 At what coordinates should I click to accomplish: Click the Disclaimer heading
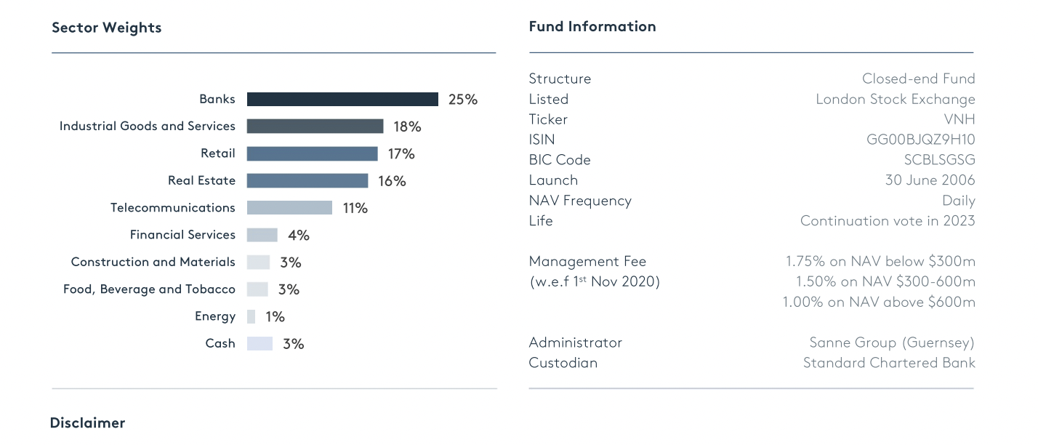pyautogui.click(x=87, y=423)
